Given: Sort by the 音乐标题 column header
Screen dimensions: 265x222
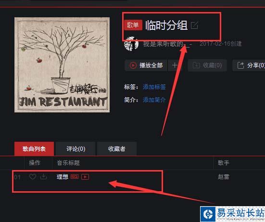Looking at the screenshot, I should click(68, 163).
